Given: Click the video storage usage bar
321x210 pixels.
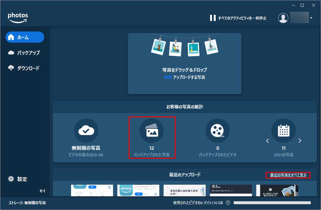Looking at the screenshot, I should pos(272,203).
